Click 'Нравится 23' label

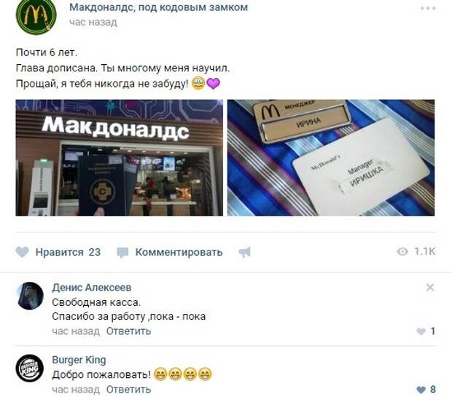68,252
